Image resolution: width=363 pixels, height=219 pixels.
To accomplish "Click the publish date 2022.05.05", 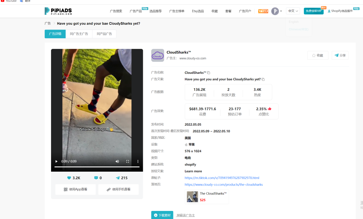I will [x=193, y=124].
